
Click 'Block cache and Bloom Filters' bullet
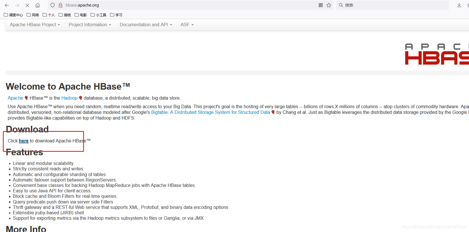(65, 196)
